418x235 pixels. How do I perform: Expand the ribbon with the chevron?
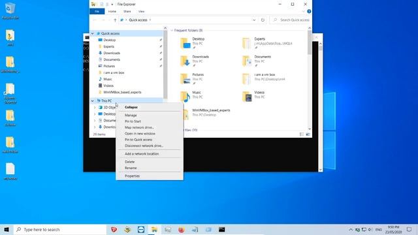coord(303,12)
